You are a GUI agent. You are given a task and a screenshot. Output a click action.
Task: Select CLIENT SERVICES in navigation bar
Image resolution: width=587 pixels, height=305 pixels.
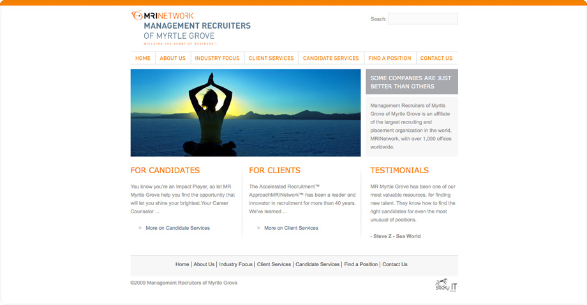[x=271, y=59]
